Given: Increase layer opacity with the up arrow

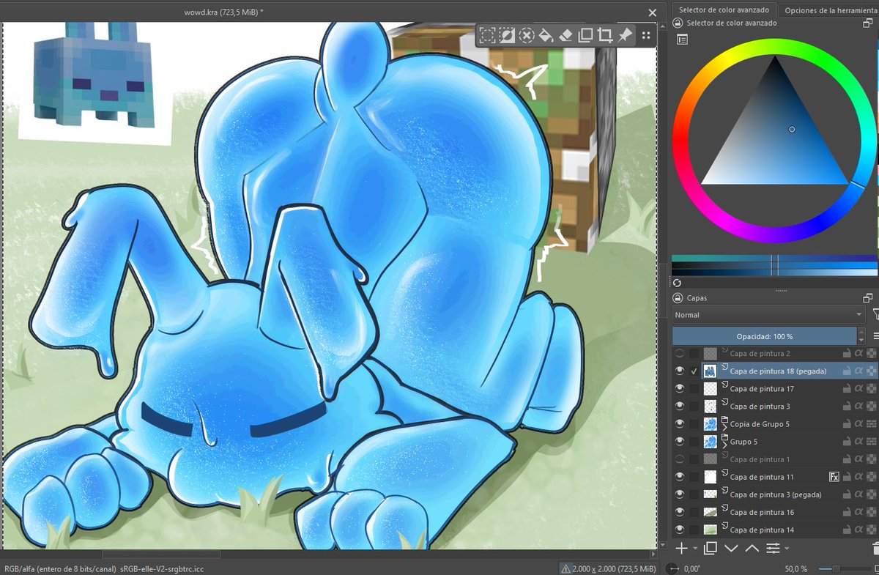Looking at the screenshot, I should pos(861,332).
